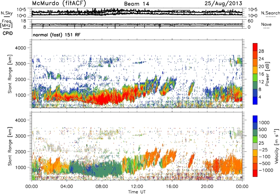Click the '20:00' time tick label
This screenshot has width=280, height=194.
207,187
